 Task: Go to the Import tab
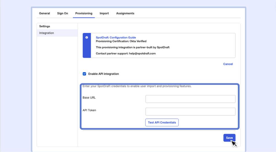(x=104, y=13)
